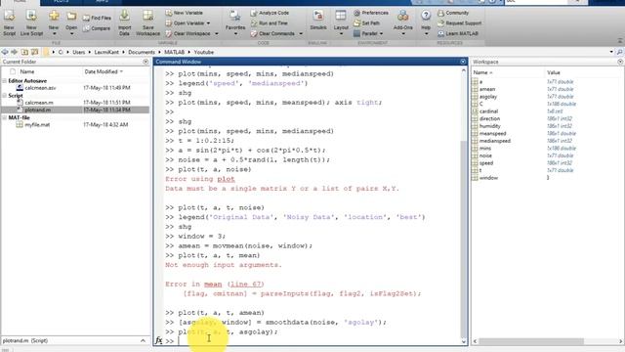Image resolution: width=625 pixels, height=352 pixels.
Task: Open the Open Variable dropdown arrow
Action: pyautogui.click(x=208, y=23)
